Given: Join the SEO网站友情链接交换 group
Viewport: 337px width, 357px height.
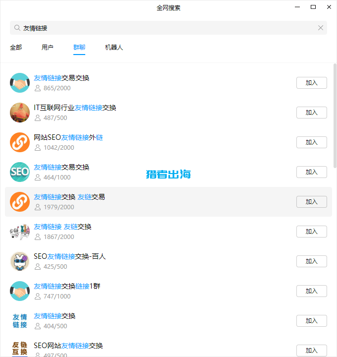Looking at the screenshot, I should click(312, 351).
